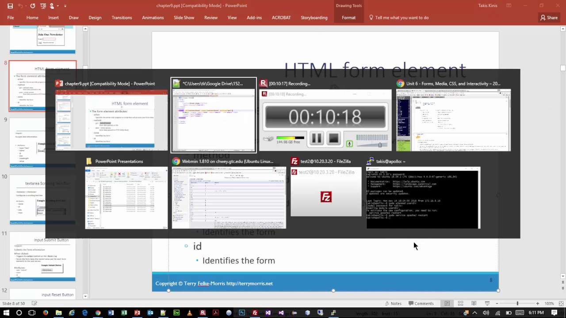This screenshot has height=318, width=566.
Task: Fit slide to current window
Action: (x=560, y=303)
